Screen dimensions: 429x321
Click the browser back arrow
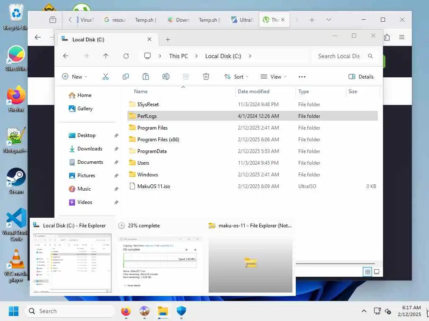[x=38, y=37]
